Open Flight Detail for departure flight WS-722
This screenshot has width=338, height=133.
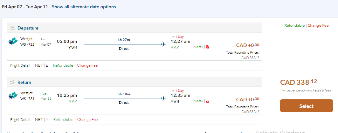[20, 65]
